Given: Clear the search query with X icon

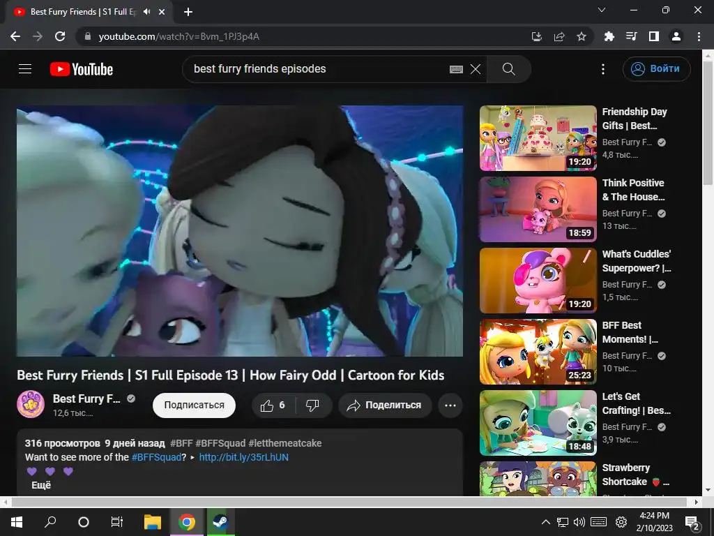Looking at the screenshot, I should [476, 69].
